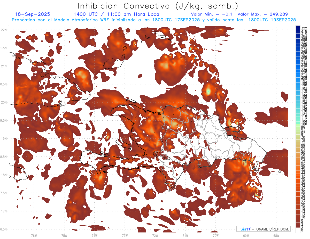Click the title 'Inhibicion Convectiva (J/kg, somb.)'

pos(158,6)
